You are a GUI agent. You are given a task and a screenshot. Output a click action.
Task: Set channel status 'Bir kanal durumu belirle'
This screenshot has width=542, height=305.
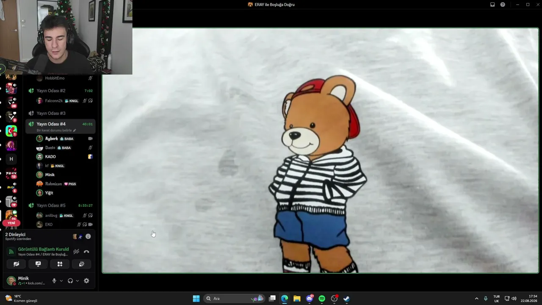tap(56, 130)
